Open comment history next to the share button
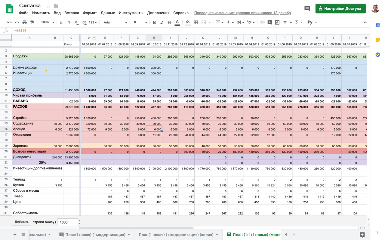The width and height of the screenshot is (385, 240). pyautogui.click(x=307, y=8)
